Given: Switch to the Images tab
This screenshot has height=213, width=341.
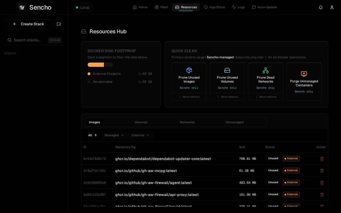Looking at the screenshot, I should [x=95, y=122].
